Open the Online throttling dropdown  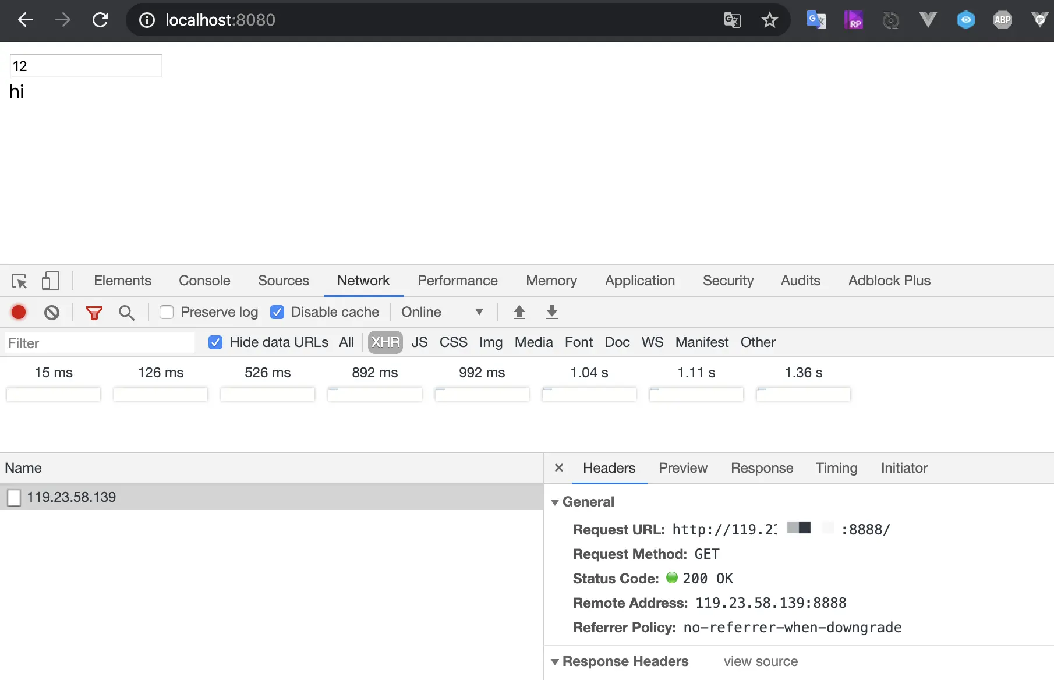(x=442, y=312)
